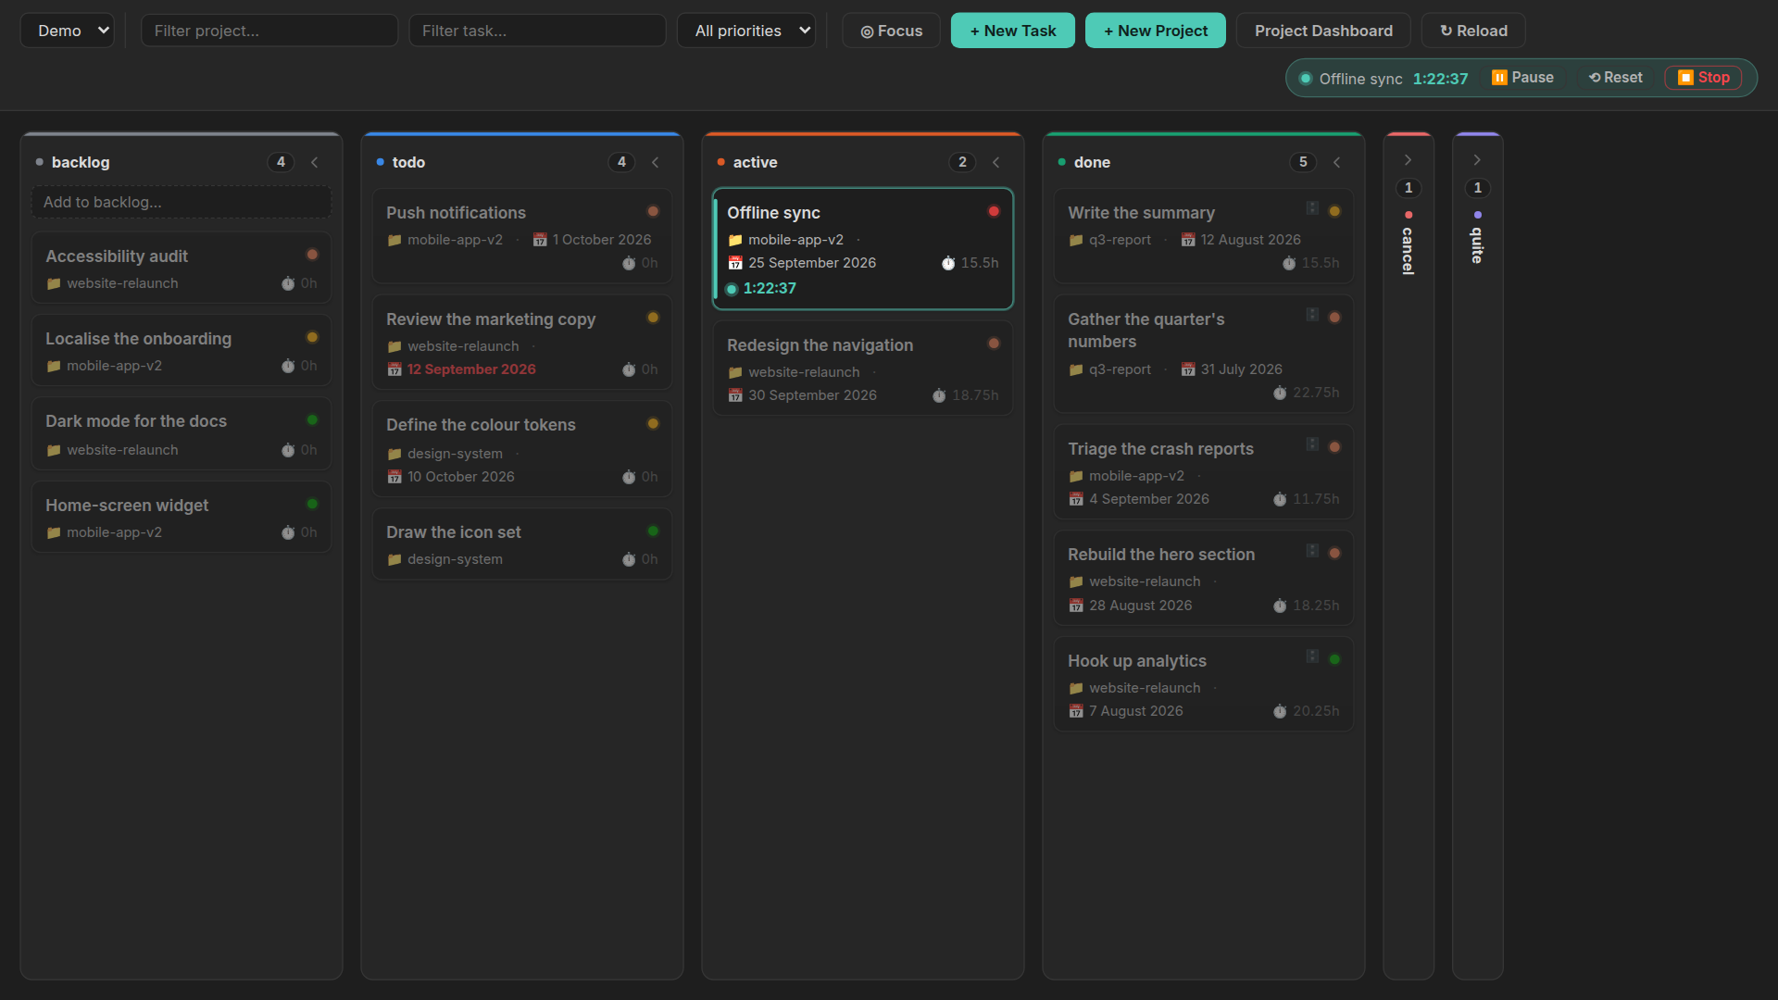
Task: Create a task with New Task button
Action: point(1013,31)
